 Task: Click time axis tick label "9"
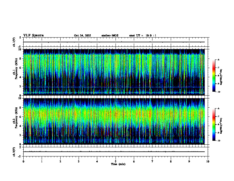click(x=189, y=161)
